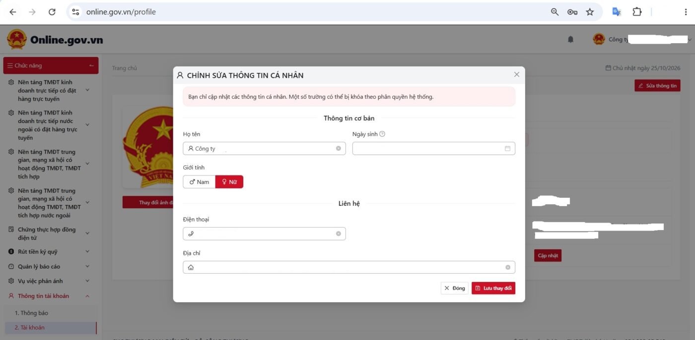Clear the Họ tên field with its x icon

pos(339,148)
